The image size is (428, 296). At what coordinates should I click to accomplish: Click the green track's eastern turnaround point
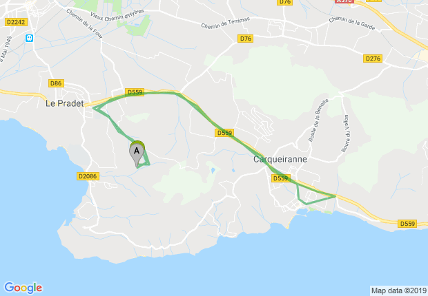point(335,195)
